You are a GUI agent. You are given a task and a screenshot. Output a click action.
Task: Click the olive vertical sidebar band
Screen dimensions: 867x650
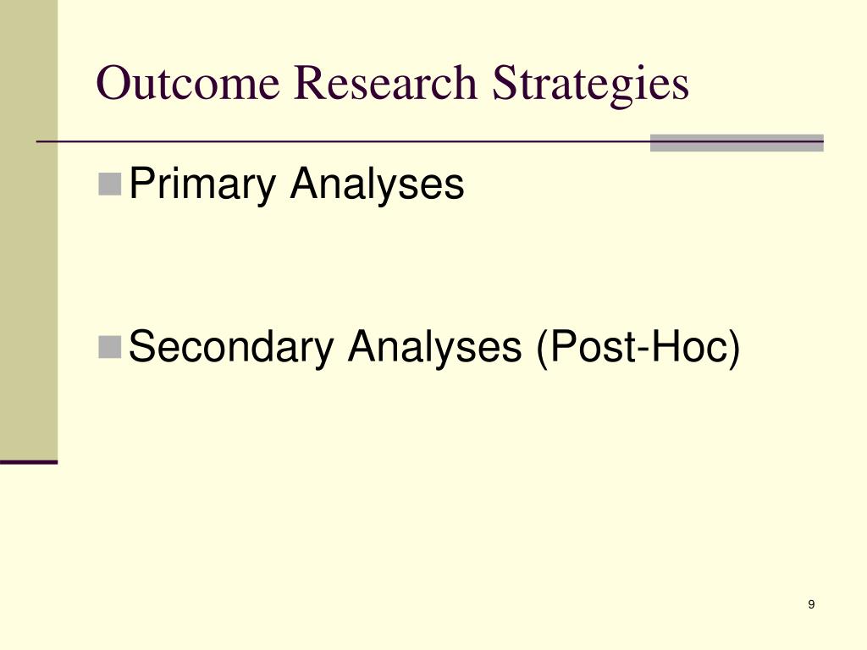tap(29, 229)
